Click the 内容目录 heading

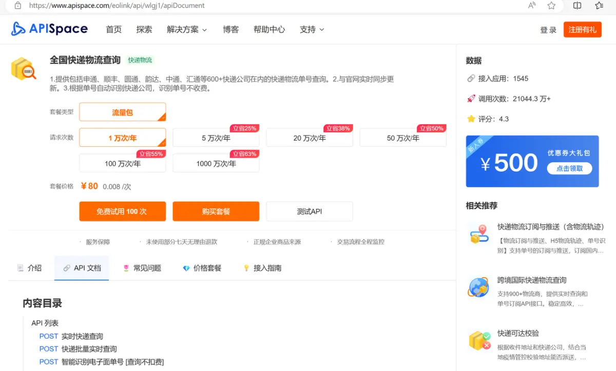click(x=43, y=303)
